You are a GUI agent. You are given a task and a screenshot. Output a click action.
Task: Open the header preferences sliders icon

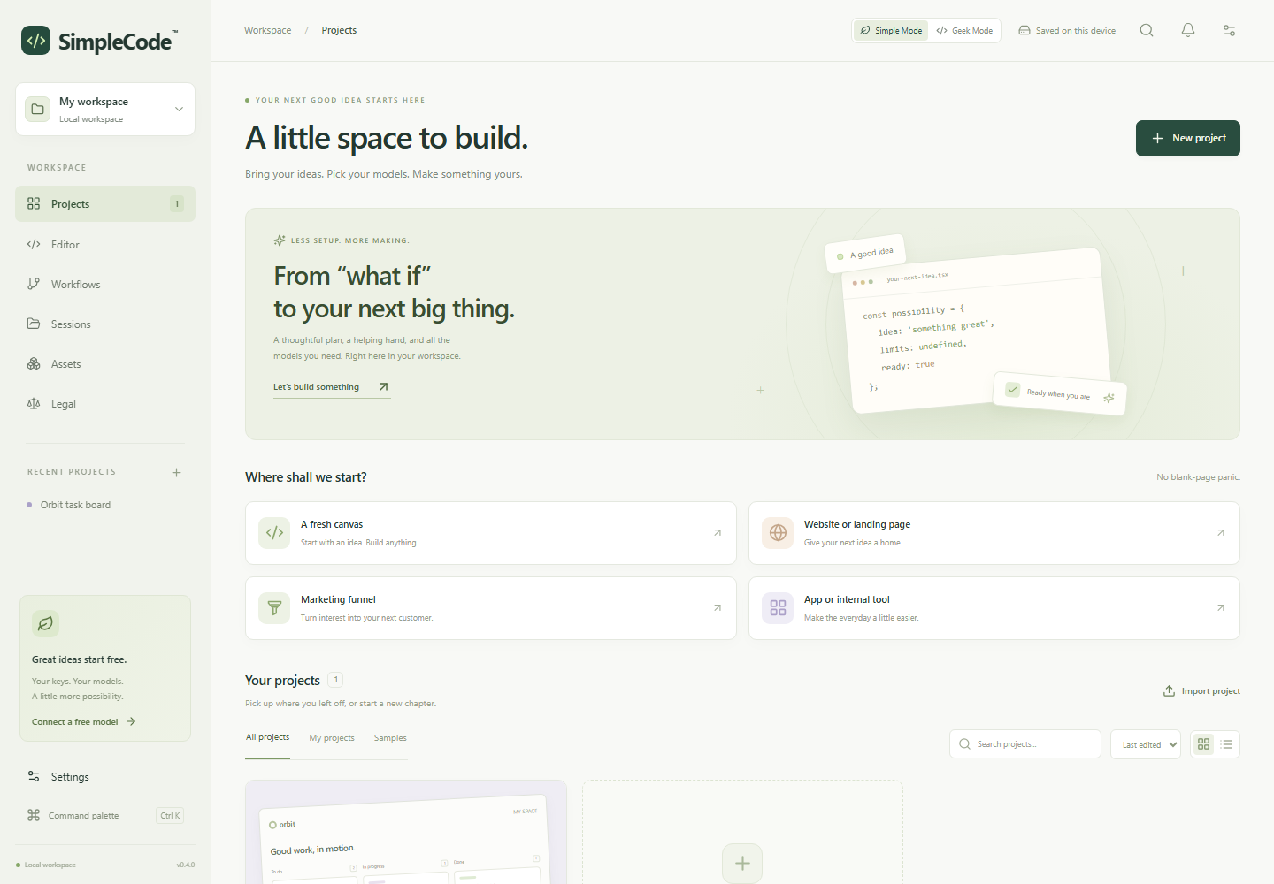point(1229,30)
